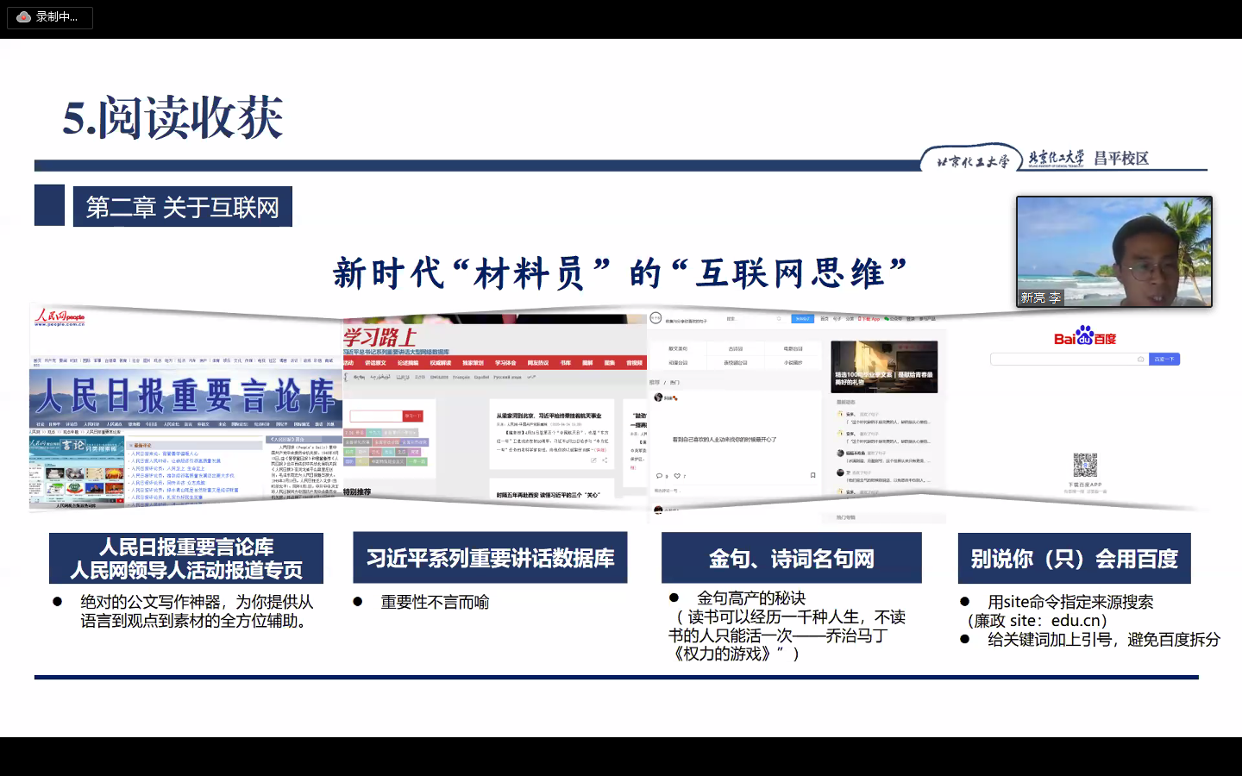The width and height of the screenshot is (1242, 776).
Task: Click the bullet text 用site命令指定来源搜索
Action: pos(1070,602)
